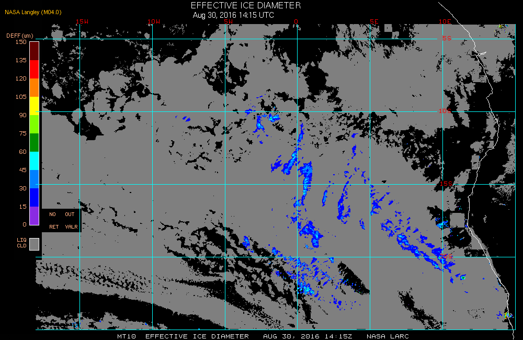The width and height of the screenshot is (523, 340).
Task: Click the '120' scale value
Action: (x=21, y=78)
